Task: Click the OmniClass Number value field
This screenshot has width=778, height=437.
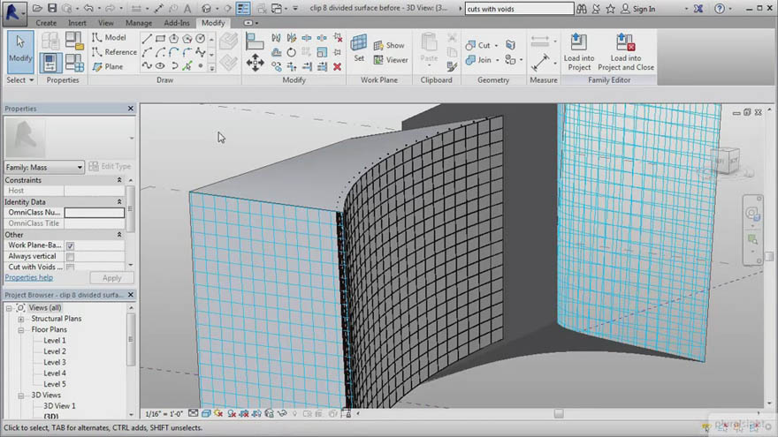Action: click(x=95, y=213)
